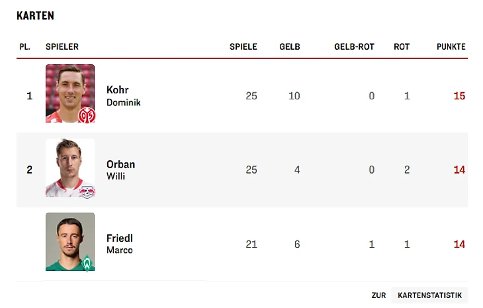Click the Werder Bremen club logo badge
The width and height of the screenshot is (483, 308).
[87, 263]
